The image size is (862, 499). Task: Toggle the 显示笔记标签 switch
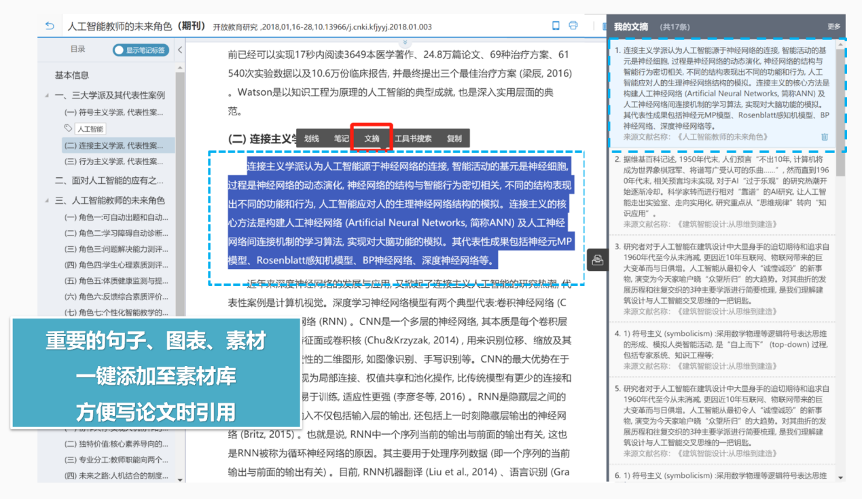141,50
